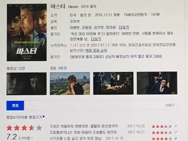
Task: Click the play icon on video thumbnail
Action: coord(9,92)
